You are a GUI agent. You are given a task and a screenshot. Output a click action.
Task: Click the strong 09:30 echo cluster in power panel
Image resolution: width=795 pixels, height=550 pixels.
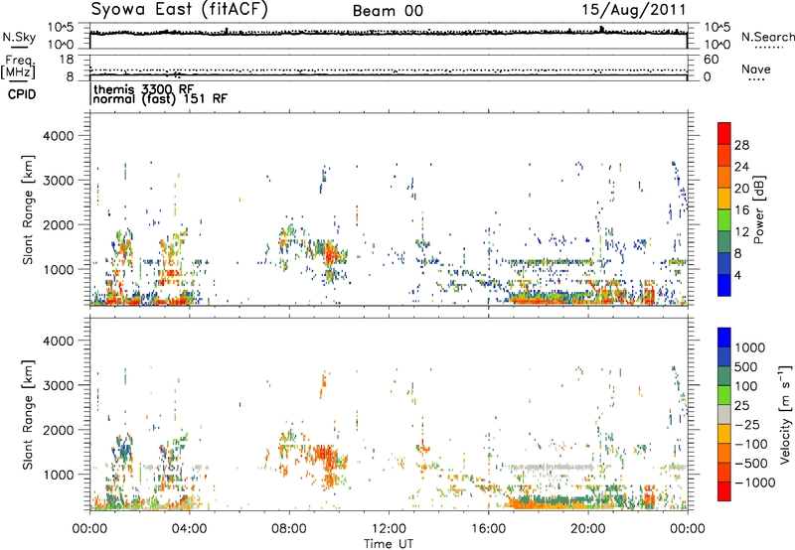pos(330,253)
